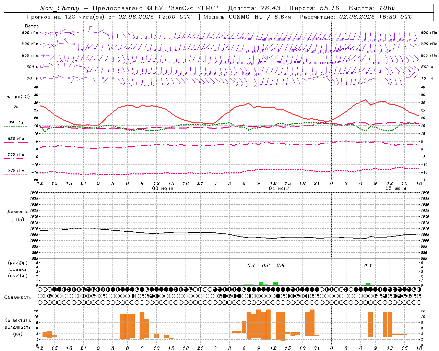Click the pink dotted legend line under legend '500 гПа'
Screen dimensions: 439x351
click(15, 174)
